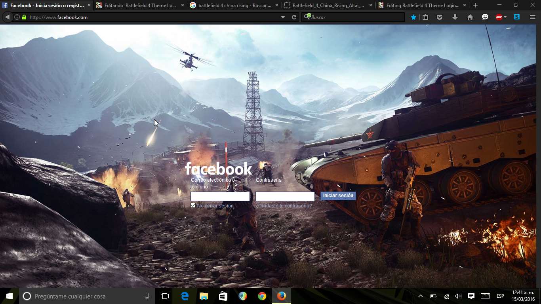The image size is (541, 304).
Task: Toggle the blue bookmark star
Action: click(x=413, y=17)
